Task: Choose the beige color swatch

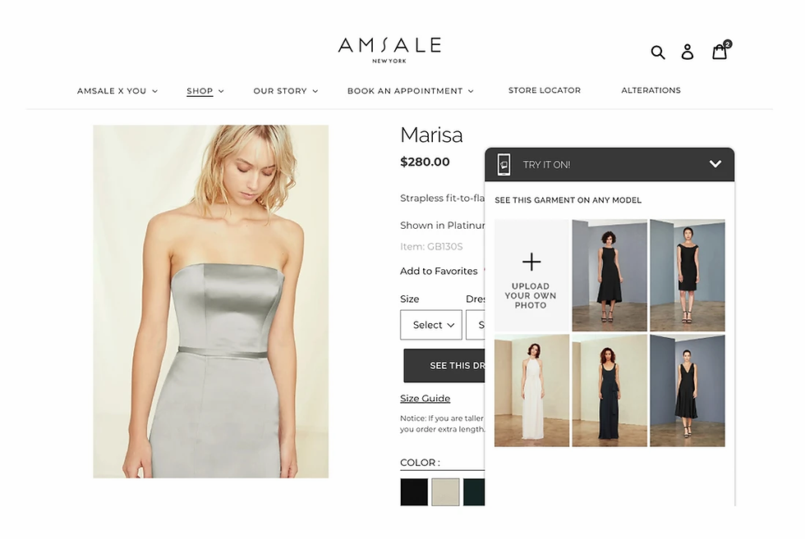Action: pos(445,491)
